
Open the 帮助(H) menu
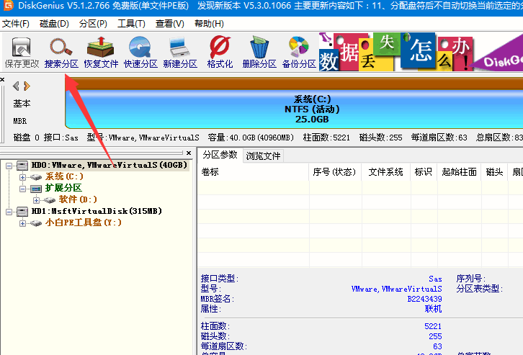coord(209,24)
